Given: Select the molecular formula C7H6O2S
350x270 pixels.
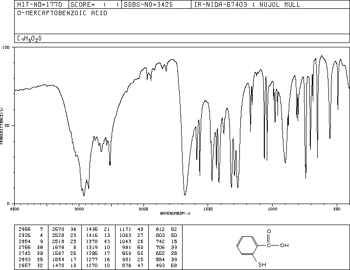Looking at the screenshot, I should (x=29, y=39).
